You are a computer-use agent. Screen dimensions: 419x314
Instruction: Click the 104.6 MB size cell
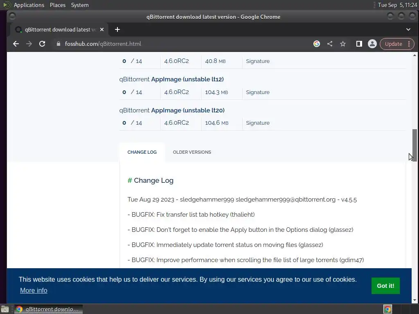(x=217, y=123)
